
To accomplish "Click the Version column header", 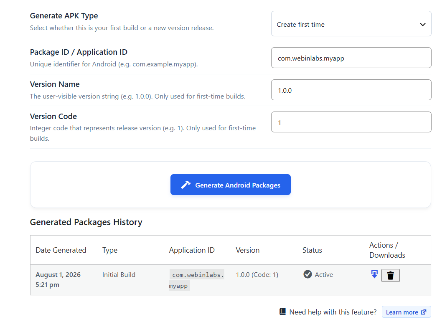I will [247, 250].
